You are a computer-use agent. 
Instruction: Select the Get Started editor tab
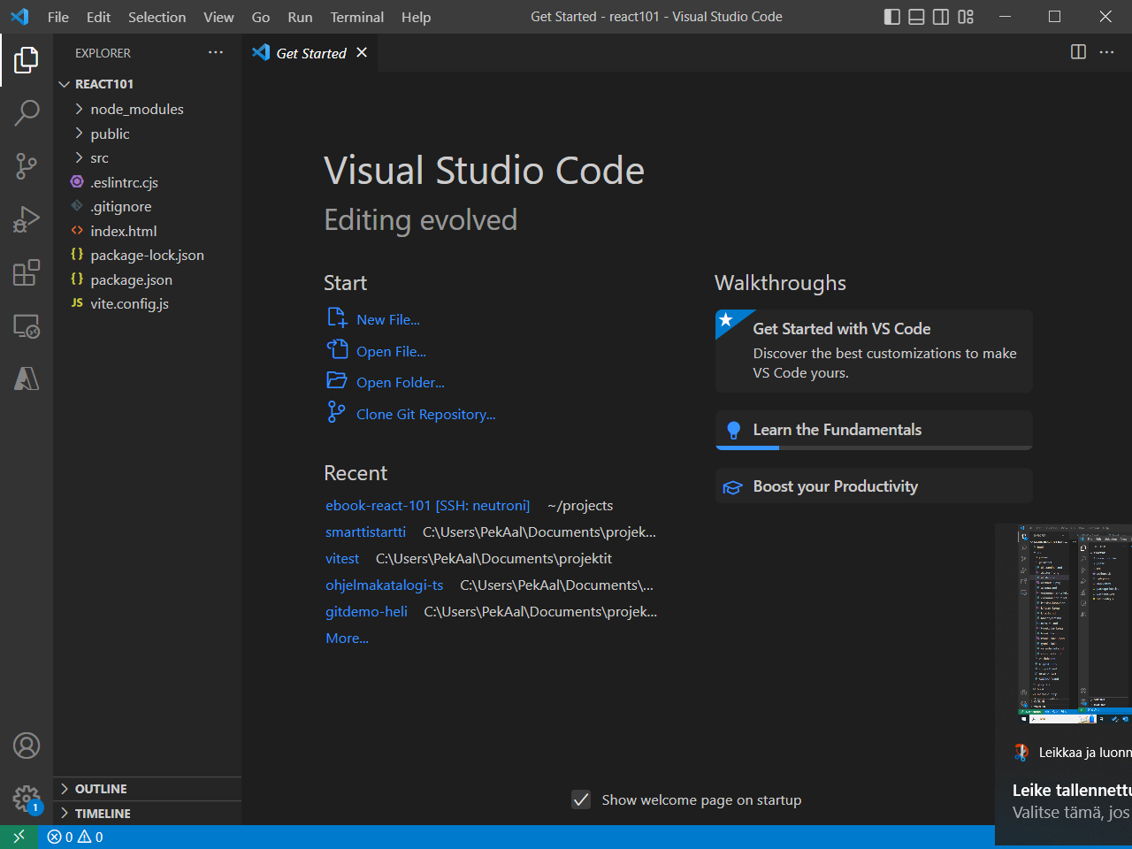click(x=310, y=53)
